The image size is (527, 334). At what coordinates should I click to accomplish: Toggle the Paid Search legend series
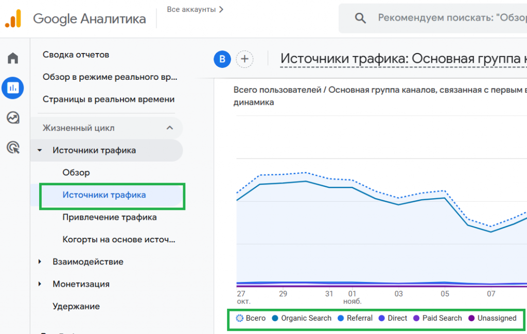click(x=437, y=318)
